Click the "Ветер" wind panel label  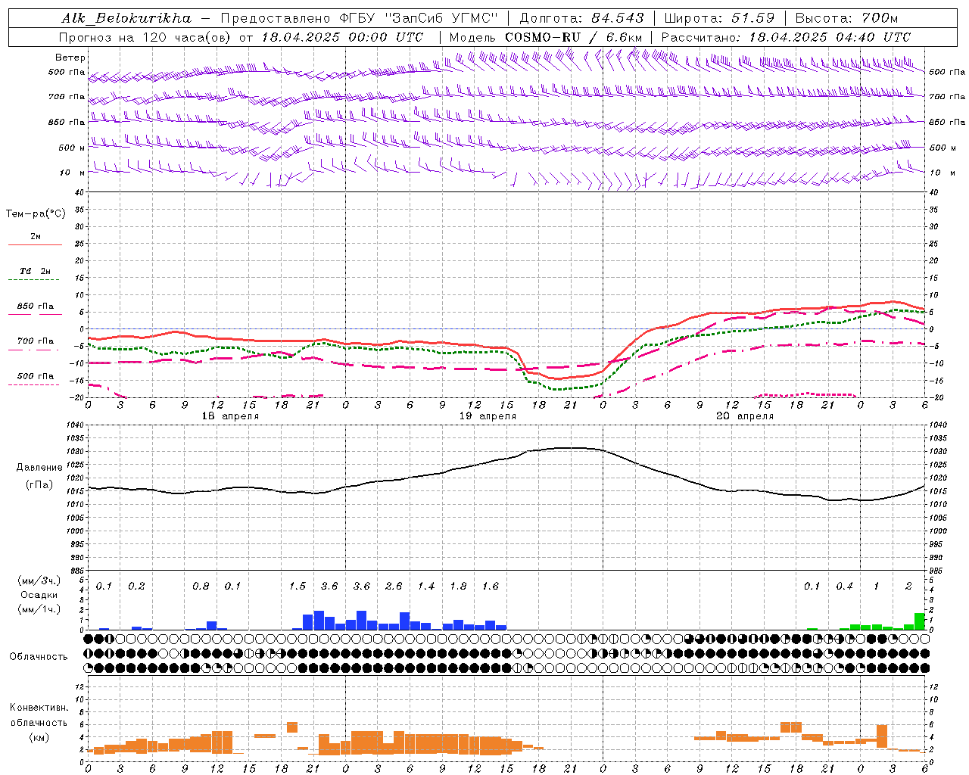[x=70, y=58]
